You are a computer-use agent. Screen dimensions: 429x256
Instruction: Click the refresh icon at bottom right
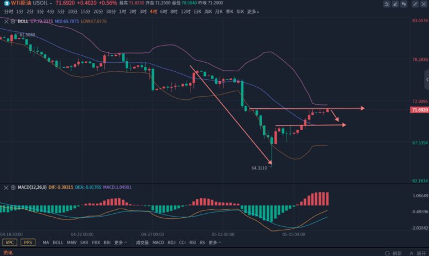click(388, 252)
